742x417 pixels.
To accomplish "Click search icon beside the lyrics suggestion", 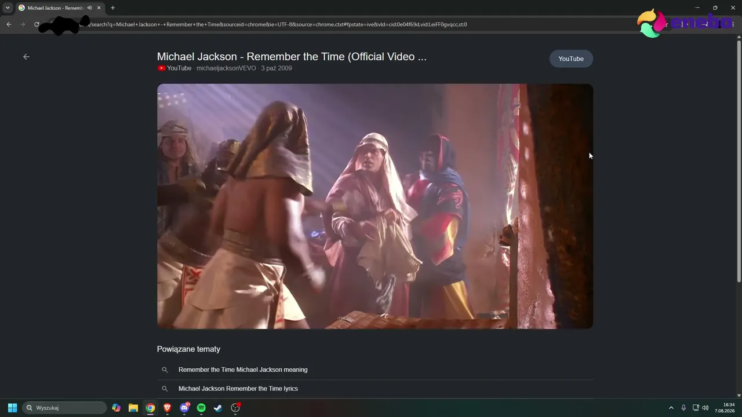I will coord(165,389).
